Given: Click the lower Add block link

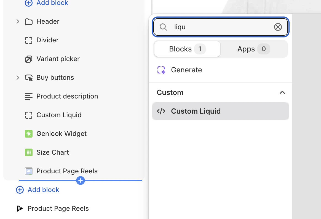Looking at the screenshot, I should click(x=38, y=190).
